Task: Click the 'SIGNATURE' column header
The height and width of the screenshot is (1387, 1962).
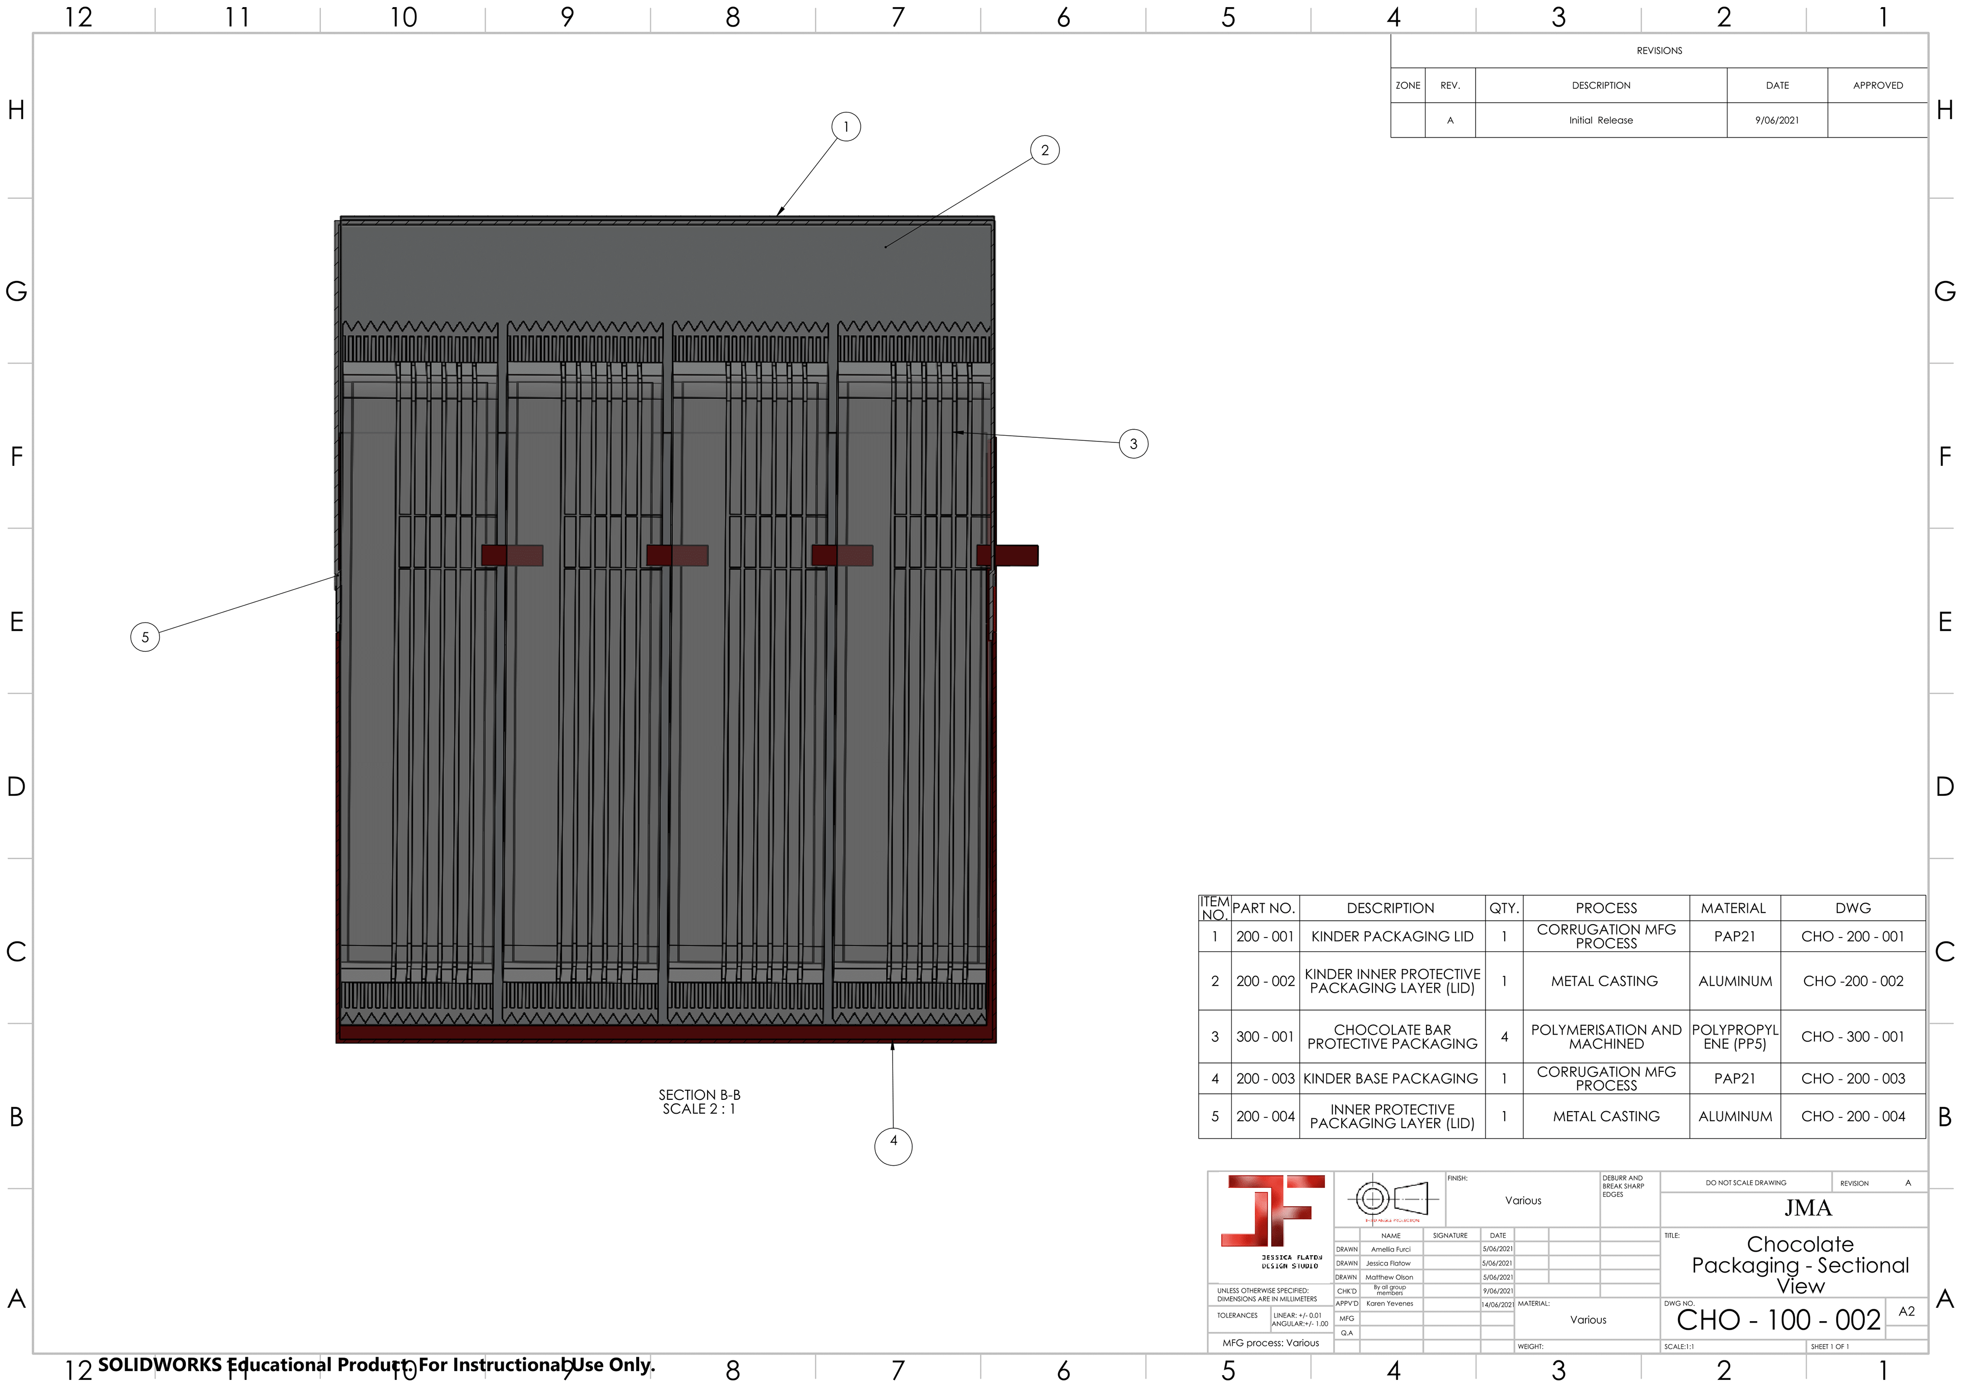Action: point(1450,1236)
